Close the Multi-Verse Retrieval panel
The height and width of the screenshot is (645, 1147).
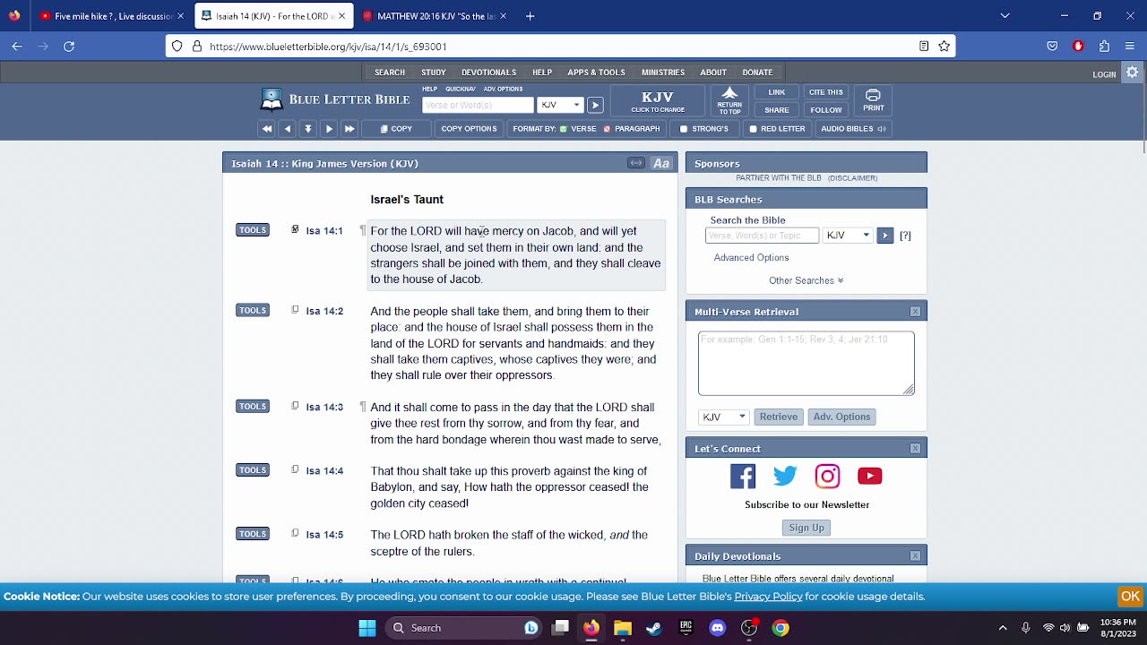[915, 312]
